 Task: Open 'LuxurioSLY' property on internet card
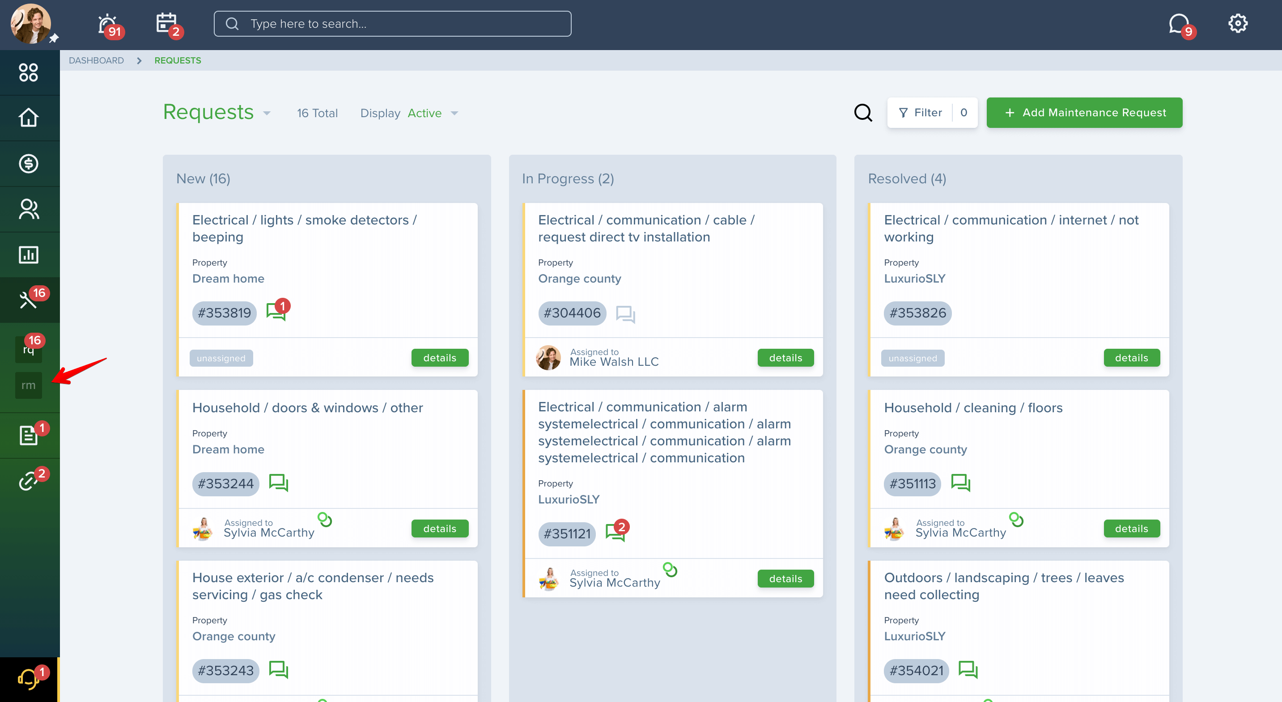coord(914,279)
